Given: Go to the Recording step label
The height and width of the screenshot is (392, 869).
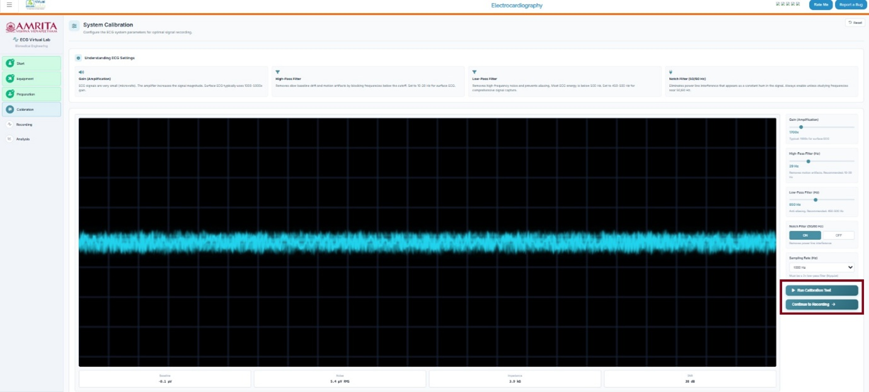Looking at the screenshot, I should pyautogui.click(x=24, y=125).
